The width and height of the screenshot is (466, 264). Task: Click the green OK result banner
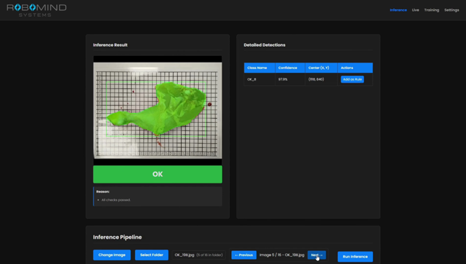(x=157, y=174)
